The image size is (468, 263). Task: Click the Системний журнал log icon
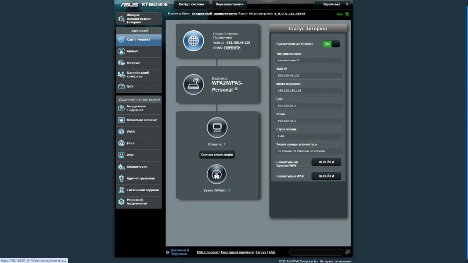pos(121,190)
